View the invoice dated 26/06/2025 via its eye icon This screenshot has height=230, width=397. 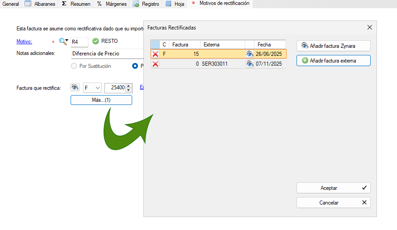pos(250,54)
